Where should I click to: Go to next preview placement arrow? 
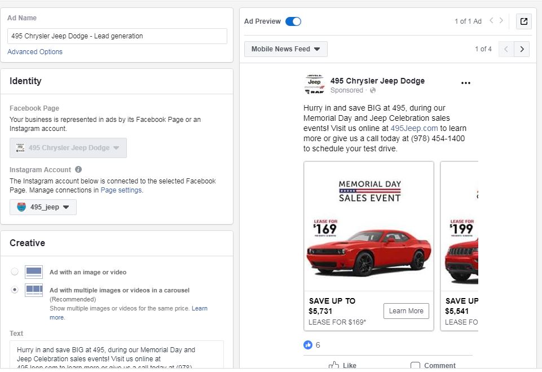pyautogui.click(x=522, y=49)
